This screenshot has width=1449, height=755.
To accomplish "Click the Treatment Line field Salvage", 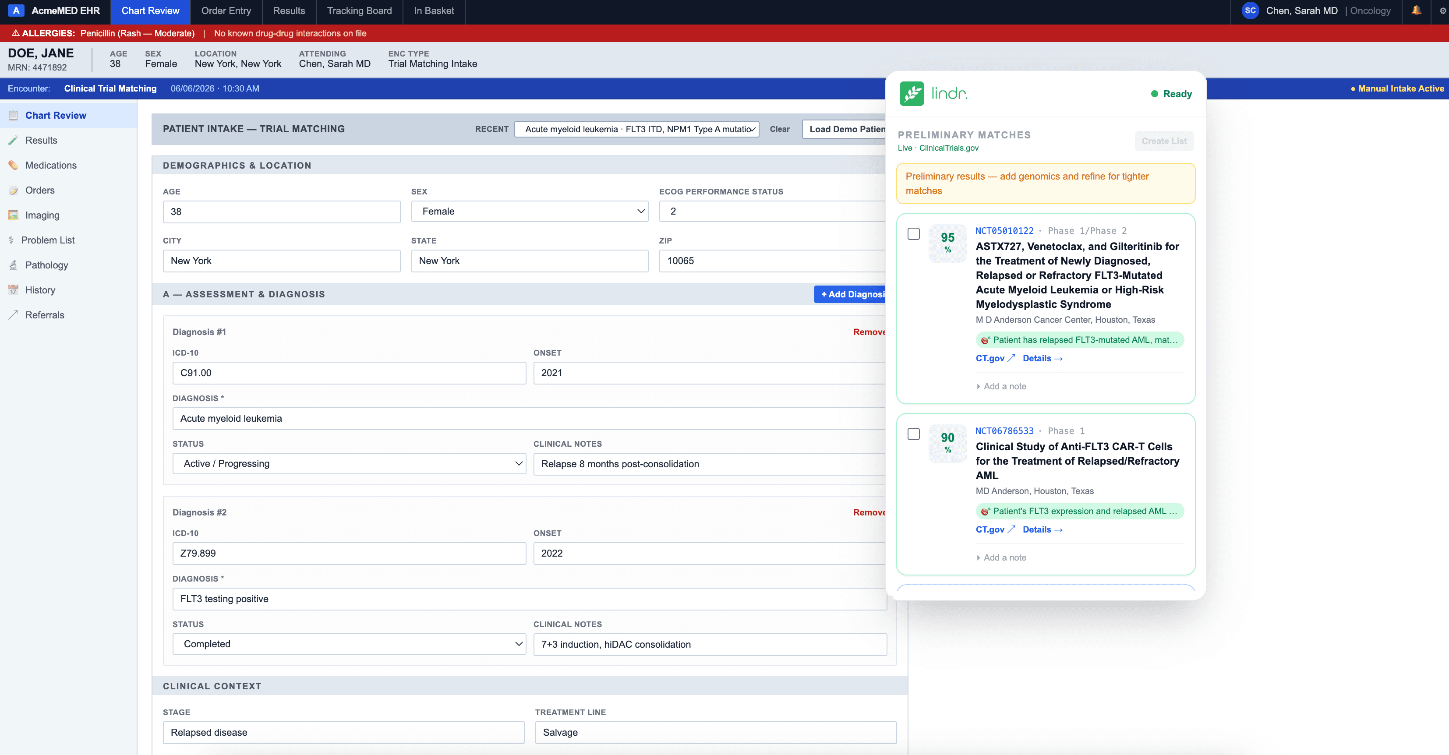I will 715,733.
